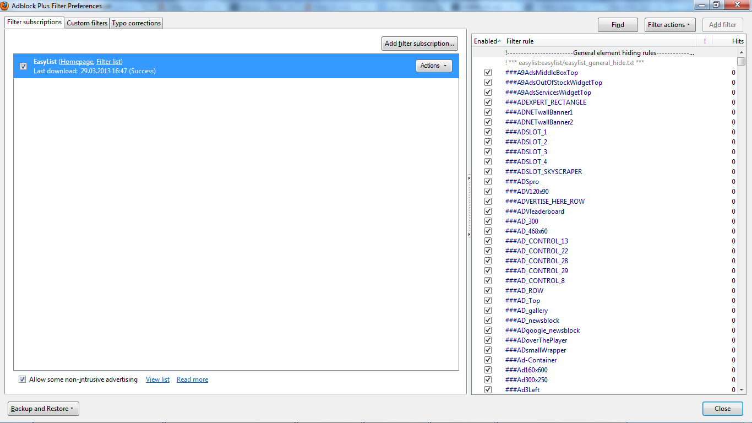This screenshot has height=423, width=752.
Task: Click the Find button
Action: [x=618, y=25]
